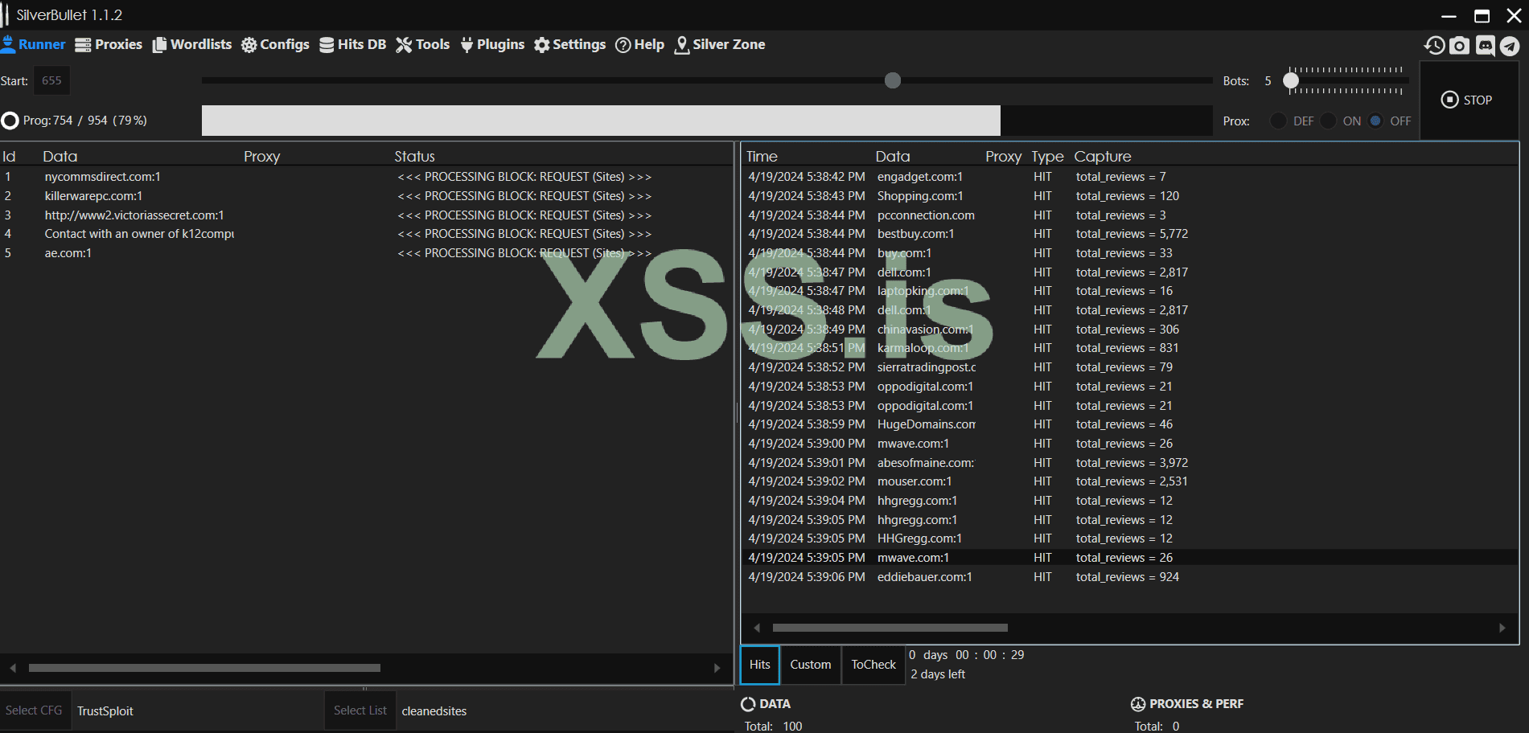Select hit row mouser.com:1
The height and width of the screenshot is (733, 1529).
point(1129,481)
